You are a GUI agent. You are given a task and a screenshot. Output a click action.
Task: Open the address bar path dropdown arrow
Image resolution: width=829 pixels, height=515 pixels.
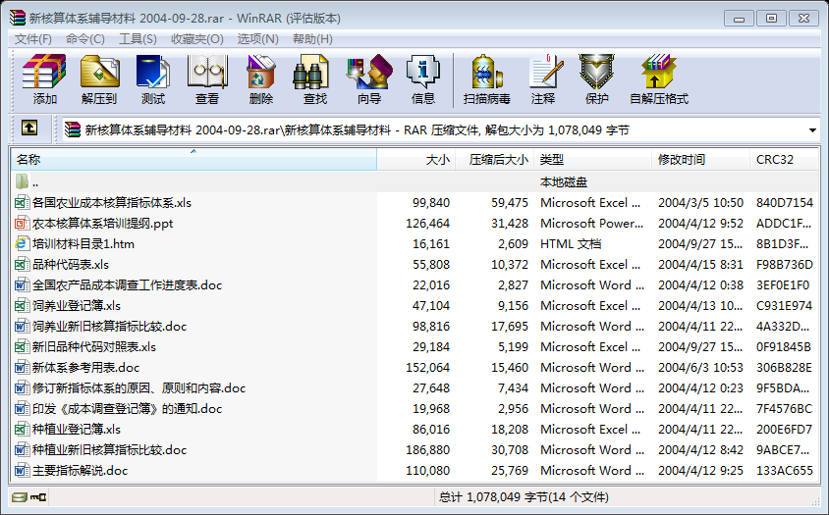[812, 129]
